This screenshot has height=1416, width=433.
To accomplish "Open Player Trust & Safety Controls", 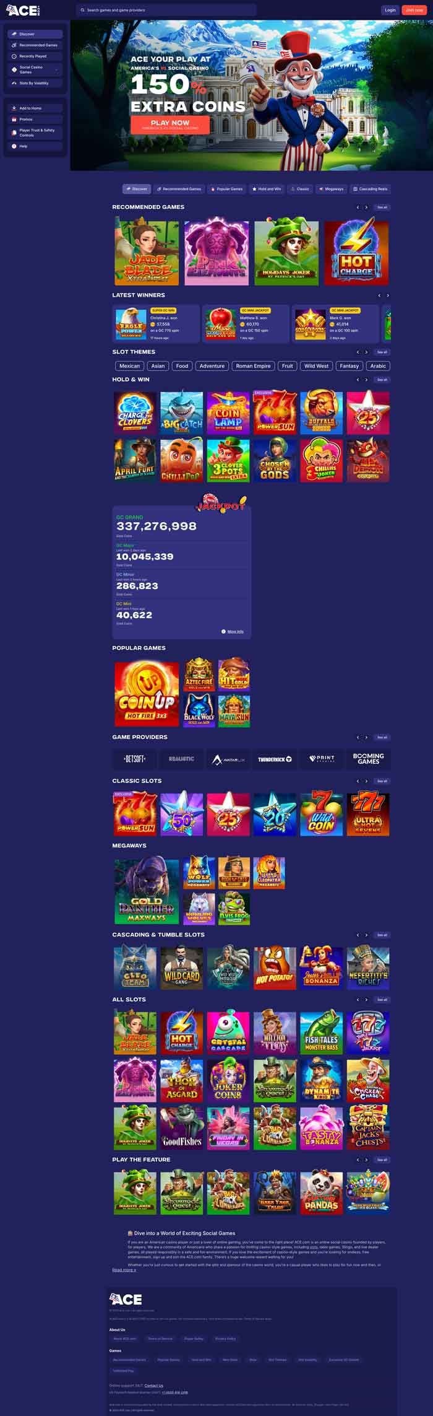I will (x=35, y=133).
